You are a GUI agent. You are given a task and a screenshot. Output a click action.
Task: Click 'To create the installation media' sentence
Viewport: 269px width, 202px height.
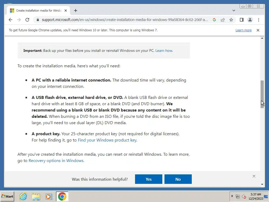click(69, 66)
